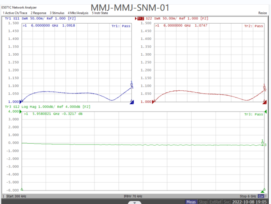Image resolution: width=271 pixels, height=204 pixels.
Task: Click the Tr1: Pass limit result
Action: pos(121,26)
